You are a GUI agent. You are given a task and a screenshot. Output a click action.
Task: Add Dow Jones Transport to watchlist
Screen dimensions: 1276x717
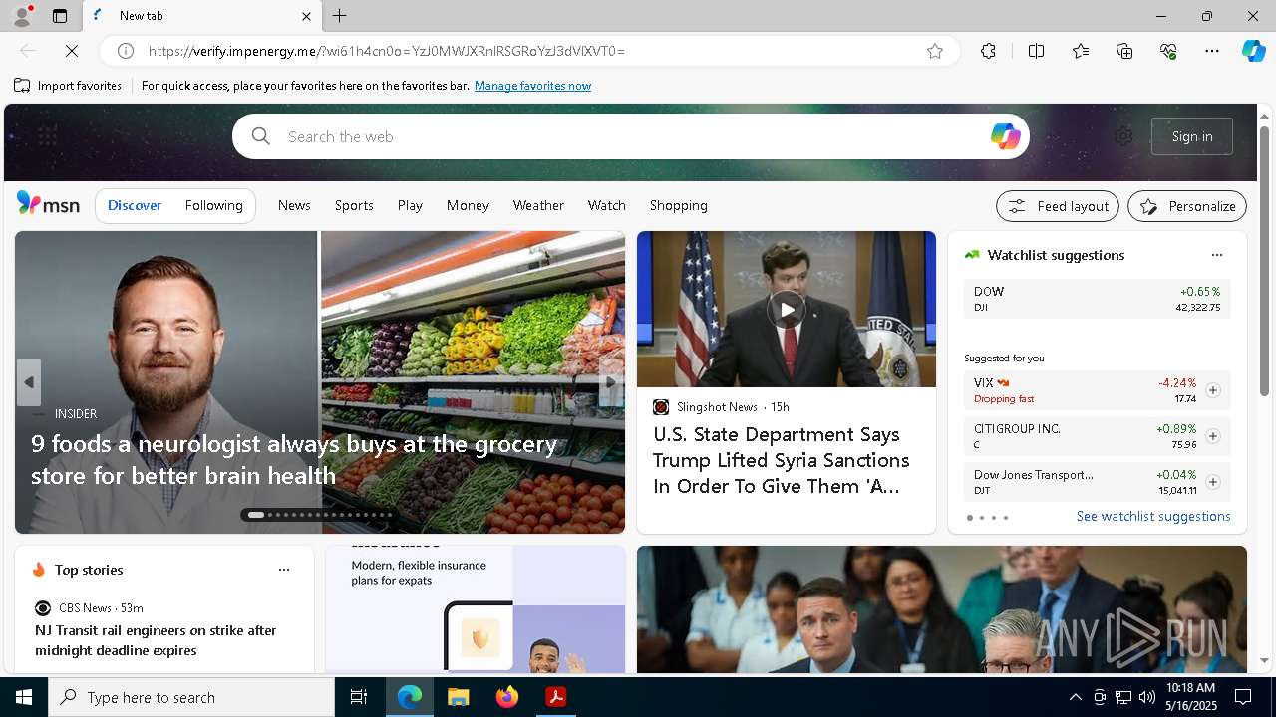(x=1212, y=482)
